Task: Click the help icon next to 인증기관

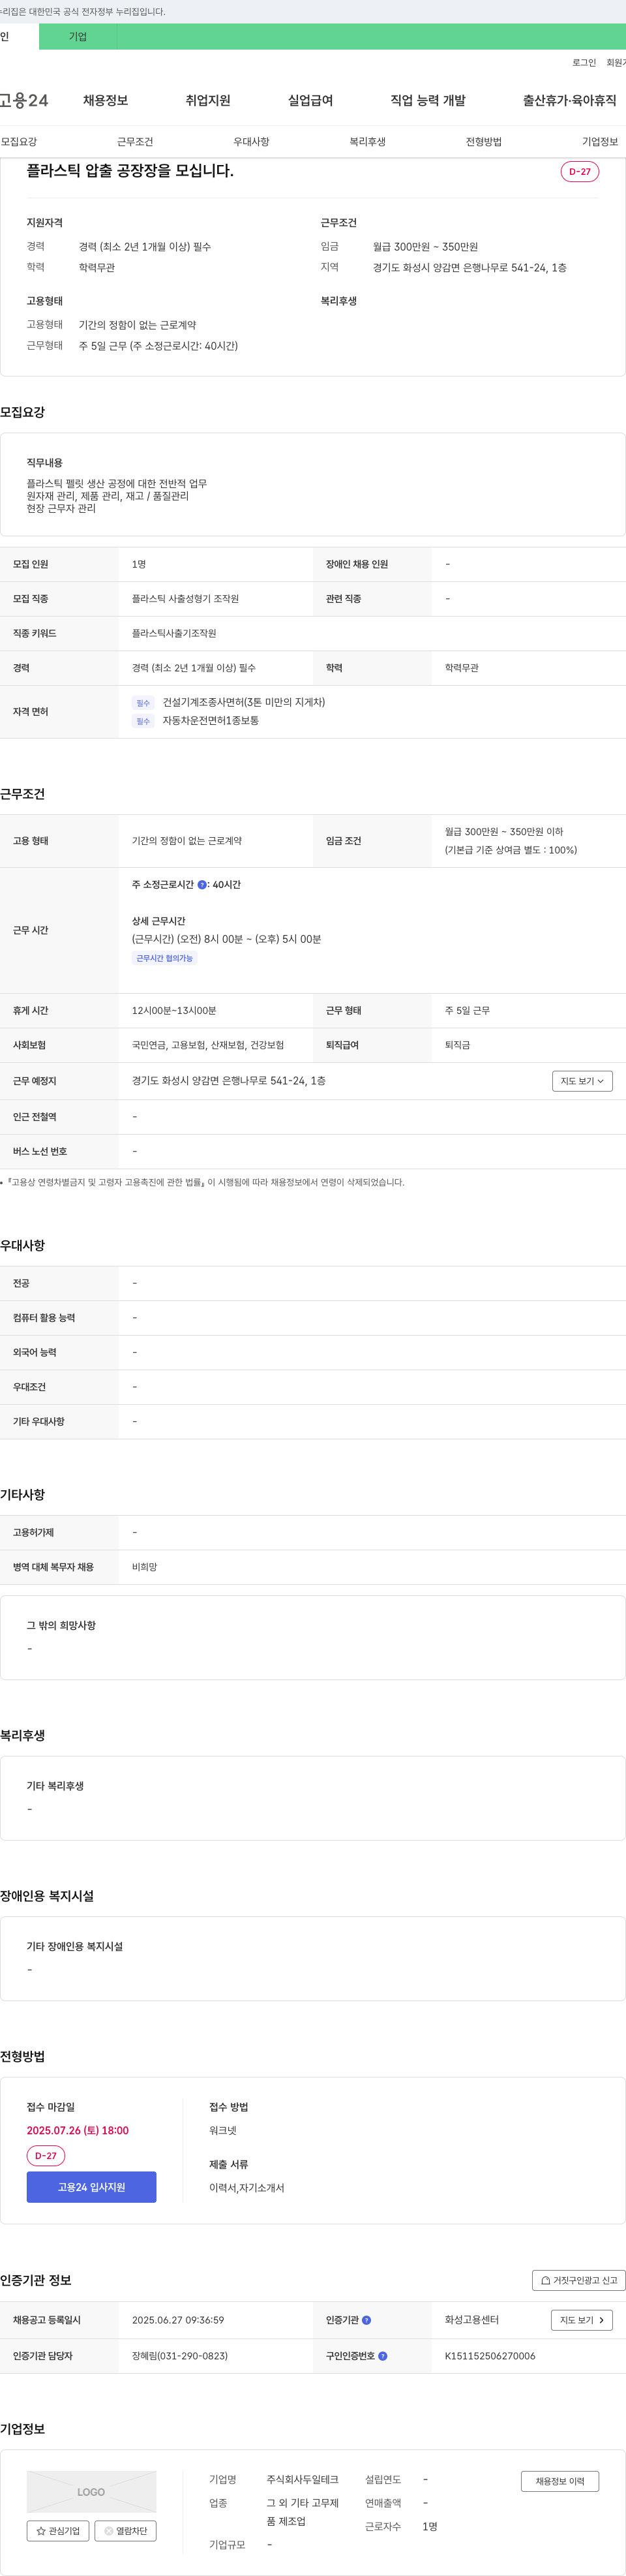Action: 366,2320
